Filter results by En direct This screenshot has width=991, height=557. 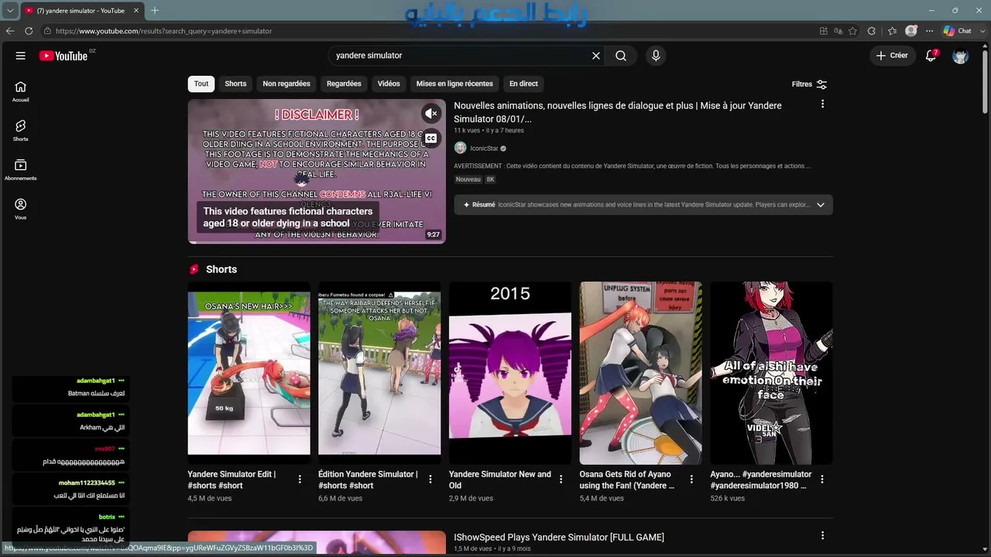tap(523, 84)
